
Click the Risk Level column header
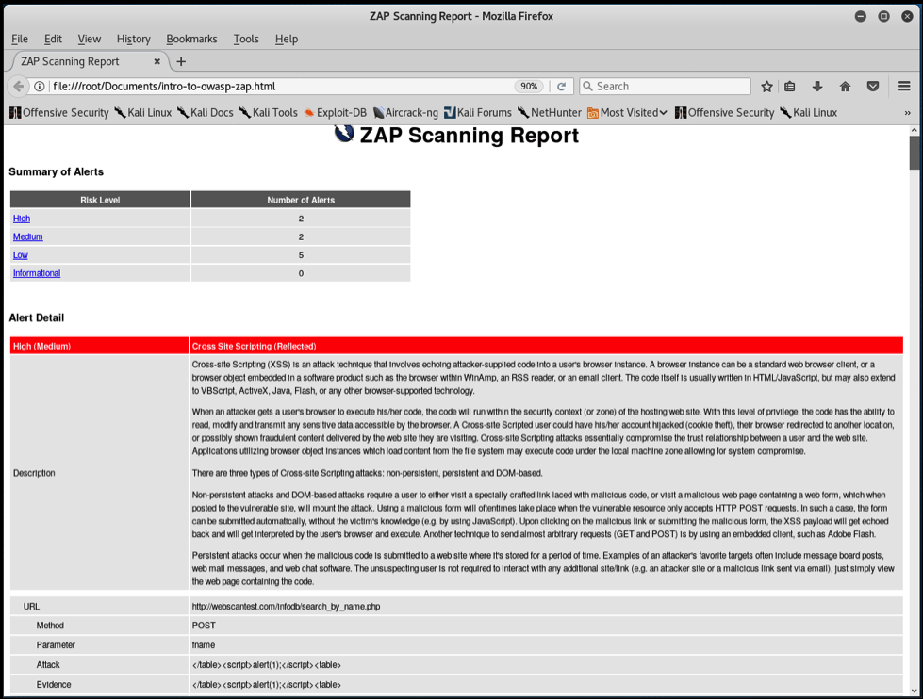click(100, 200)
